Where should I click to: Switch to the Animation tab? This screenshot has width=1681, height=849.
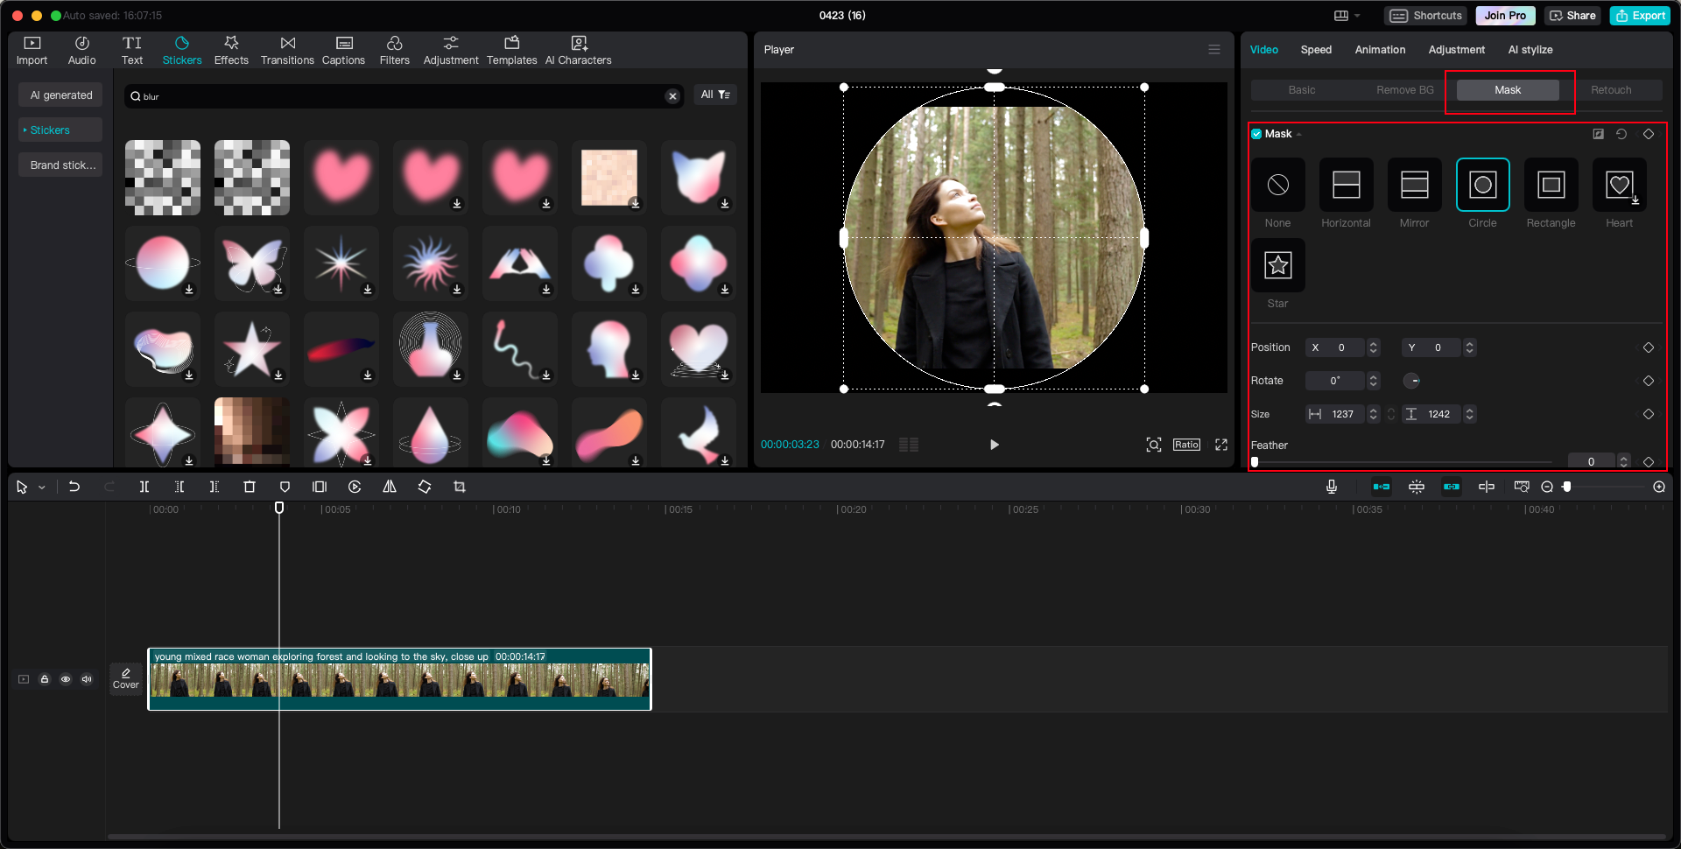pyautogui.click(x=1379, y=50)
